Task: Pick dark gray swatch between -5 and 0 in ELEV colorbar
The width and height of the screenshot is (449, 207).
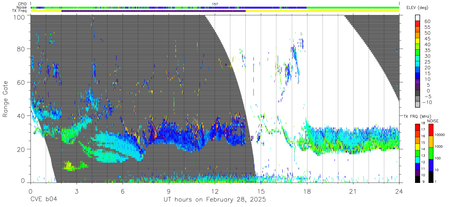Action: click(418, 93)
